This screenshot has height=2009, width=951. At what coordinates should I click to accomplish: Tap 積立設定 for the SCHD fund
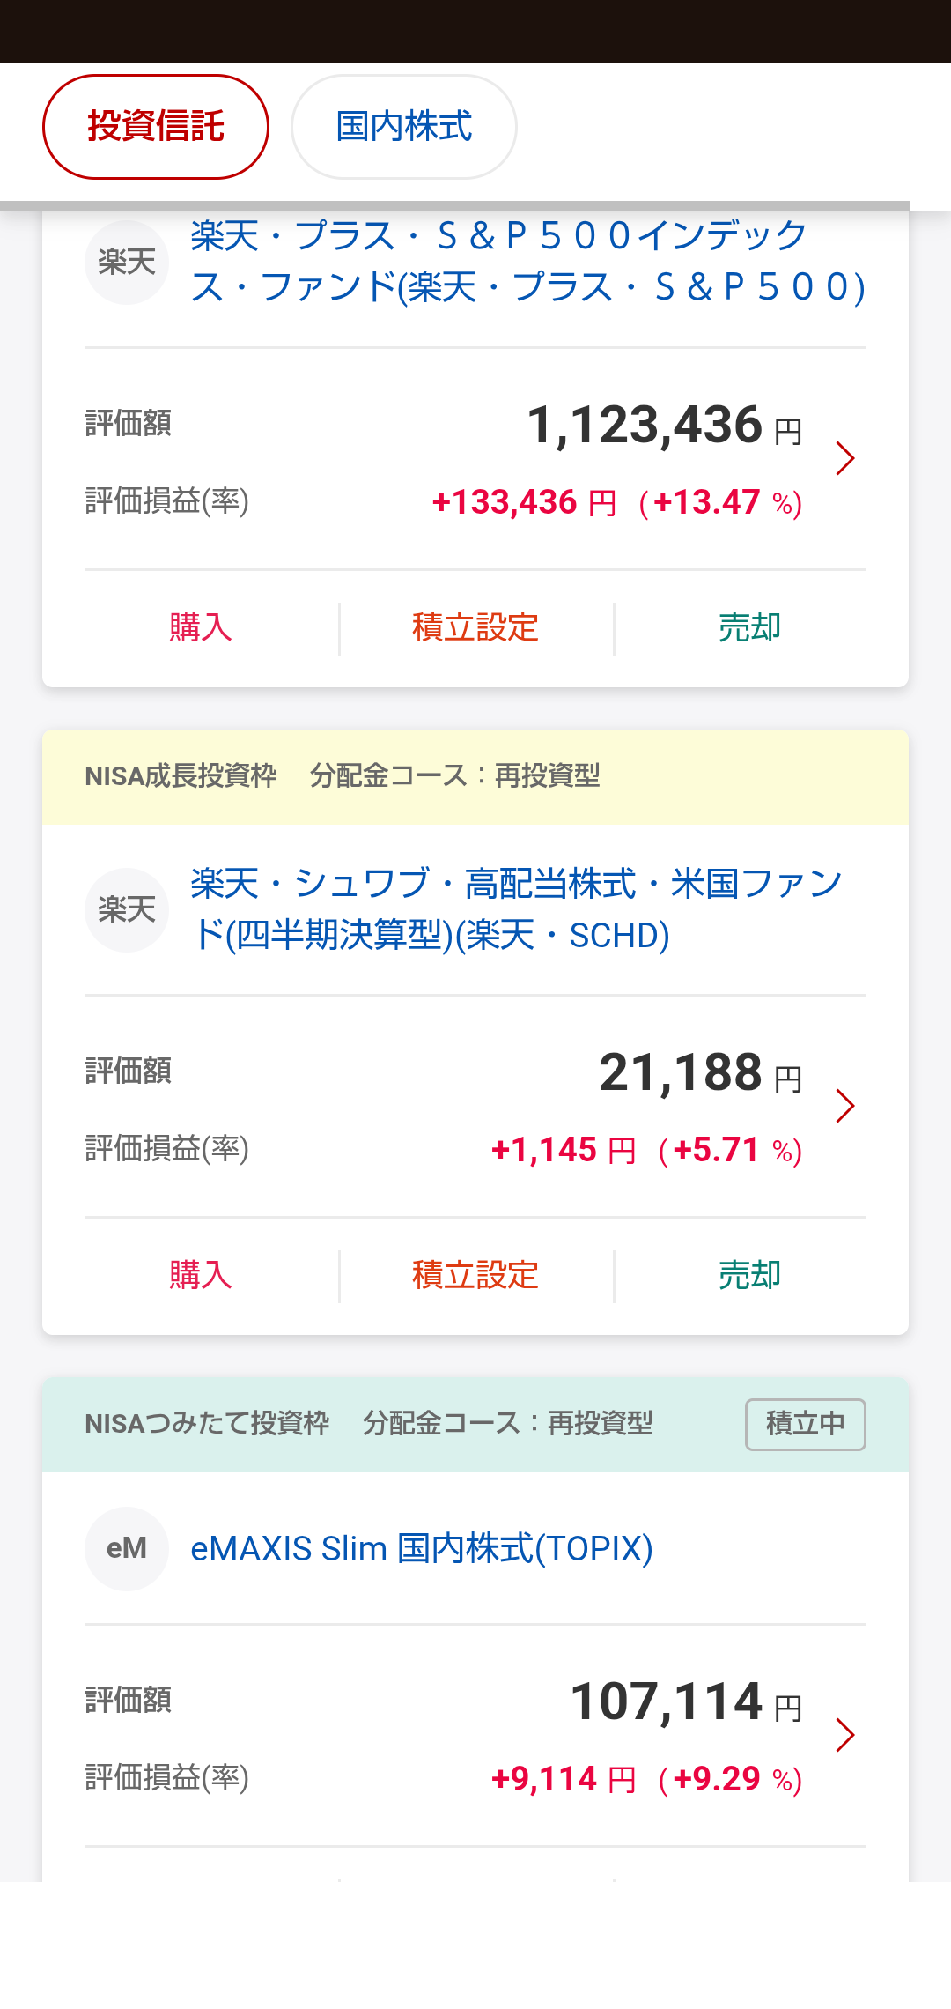[475, 1276]
